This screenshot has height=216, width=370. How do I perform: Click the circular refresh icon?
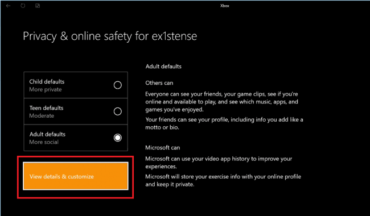pos(23,6)
